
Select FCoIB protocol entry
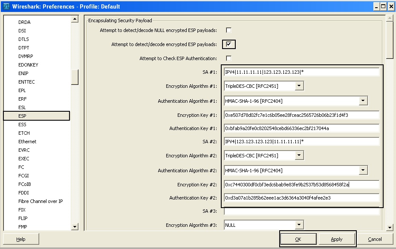(x=24, y=184)
